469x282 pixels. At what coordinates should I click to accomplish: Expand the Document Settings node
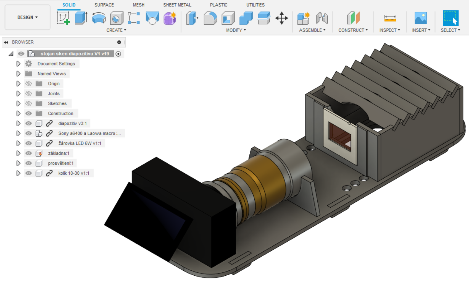18,64
